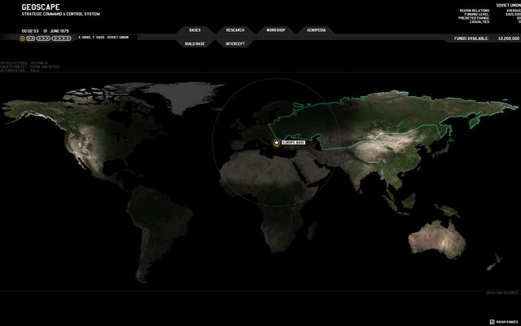Select the Europe Base star icon
The width and height of the screenshot is (521, 326).
[276, 143]
